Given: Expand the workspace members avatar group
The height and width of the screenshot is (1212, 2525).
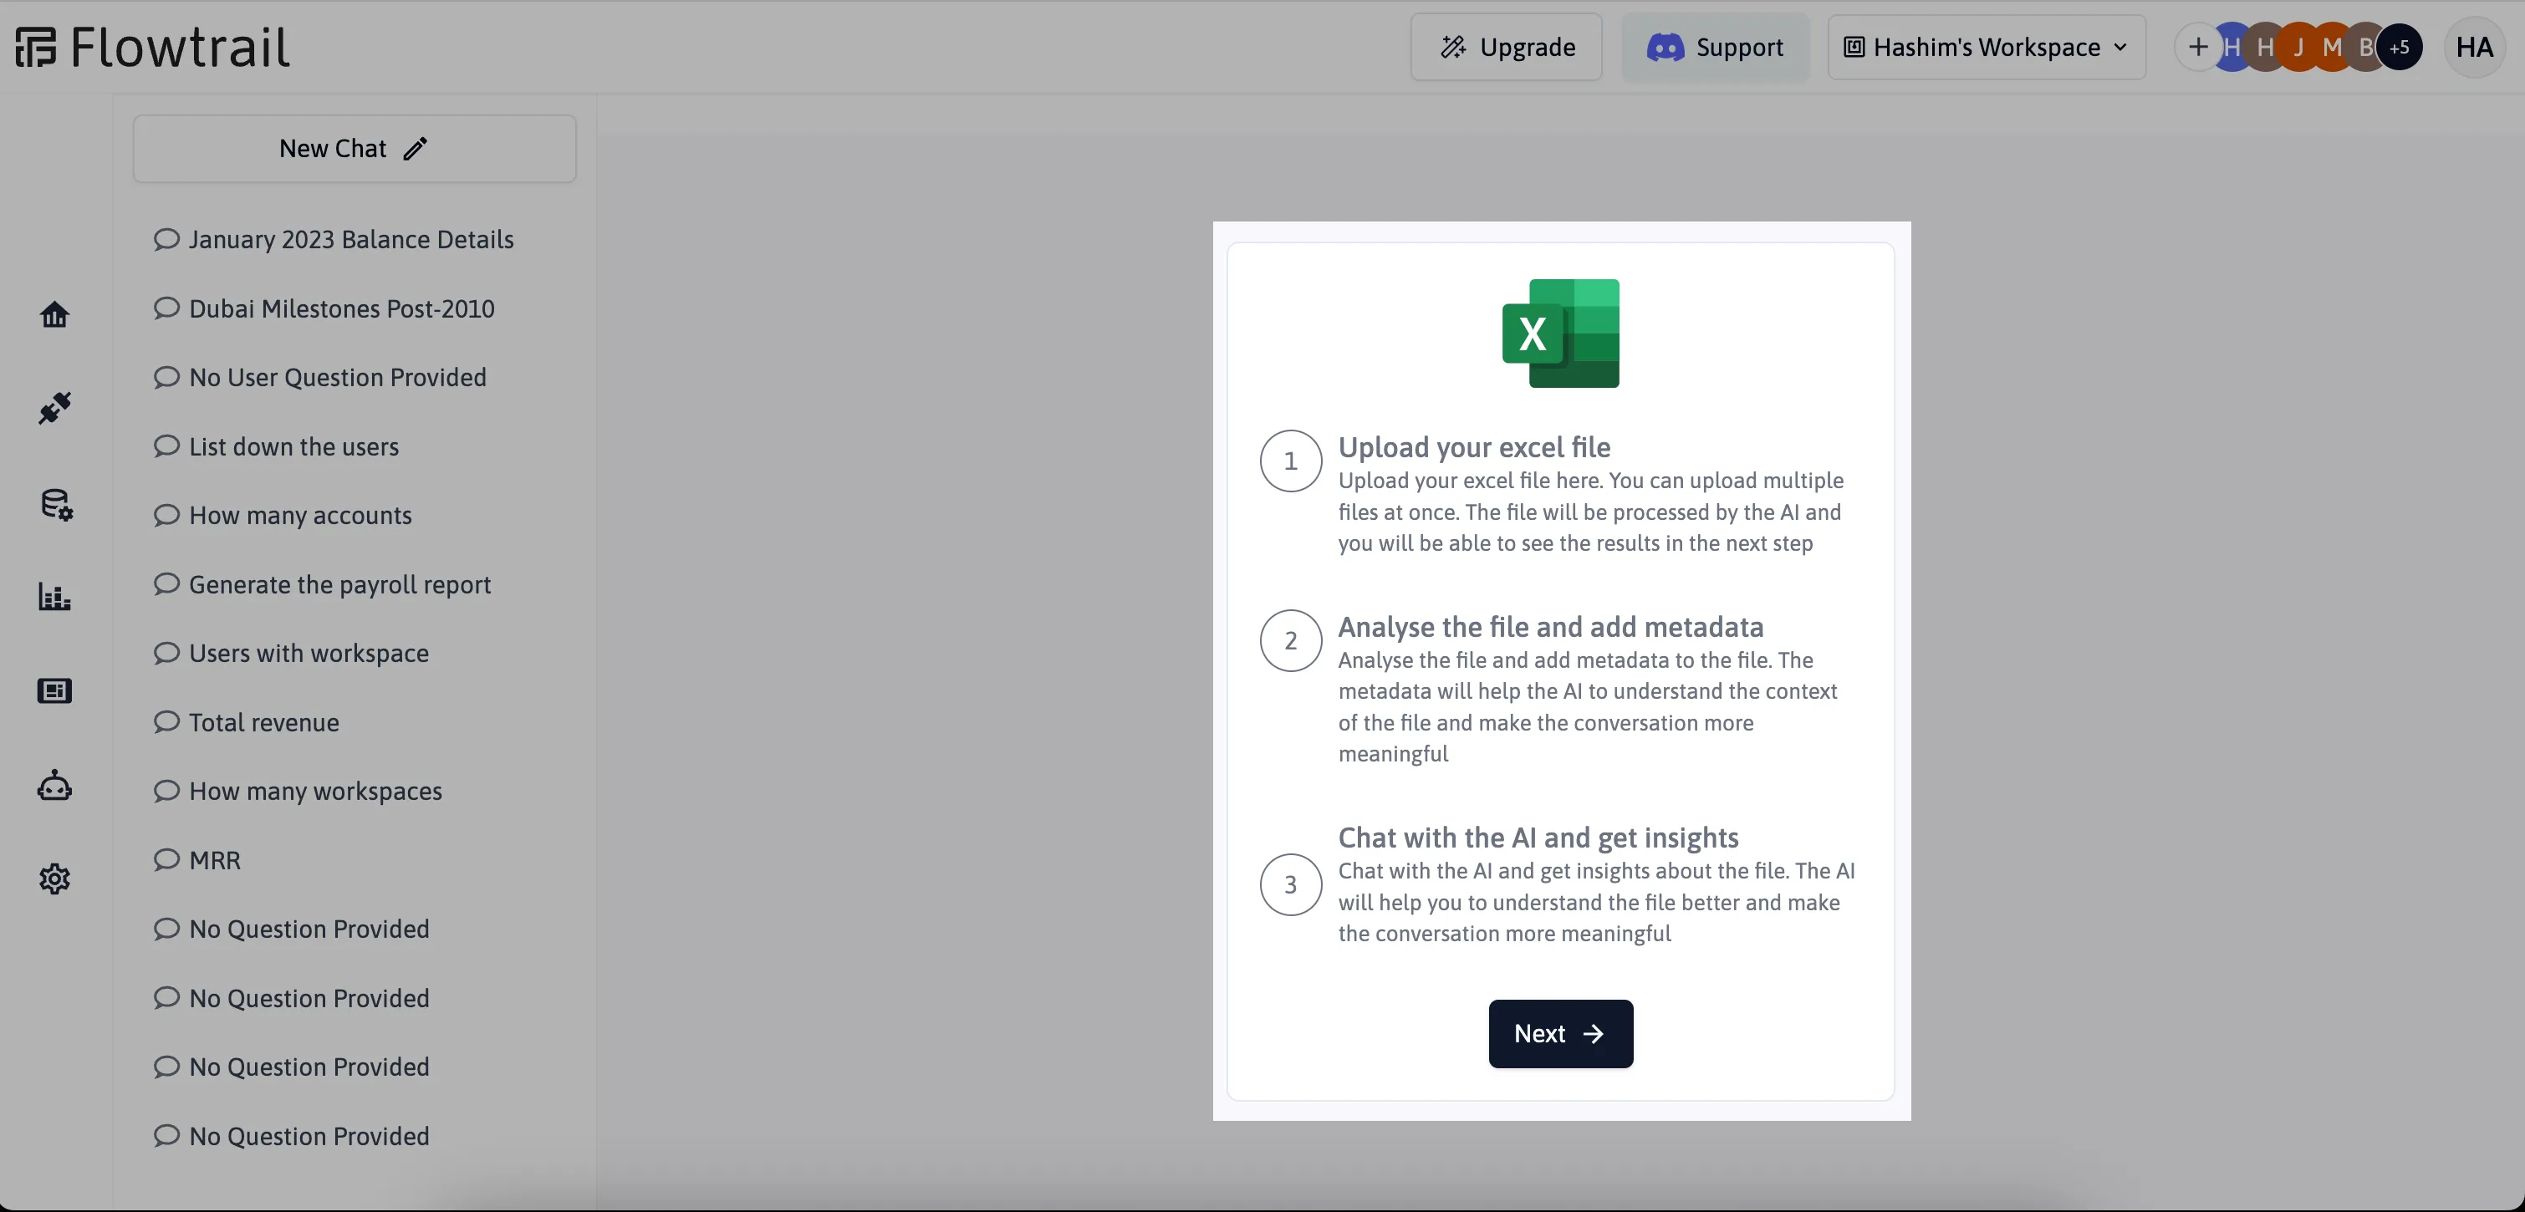Looking at the screenshot, I should tap(2398, 45).
